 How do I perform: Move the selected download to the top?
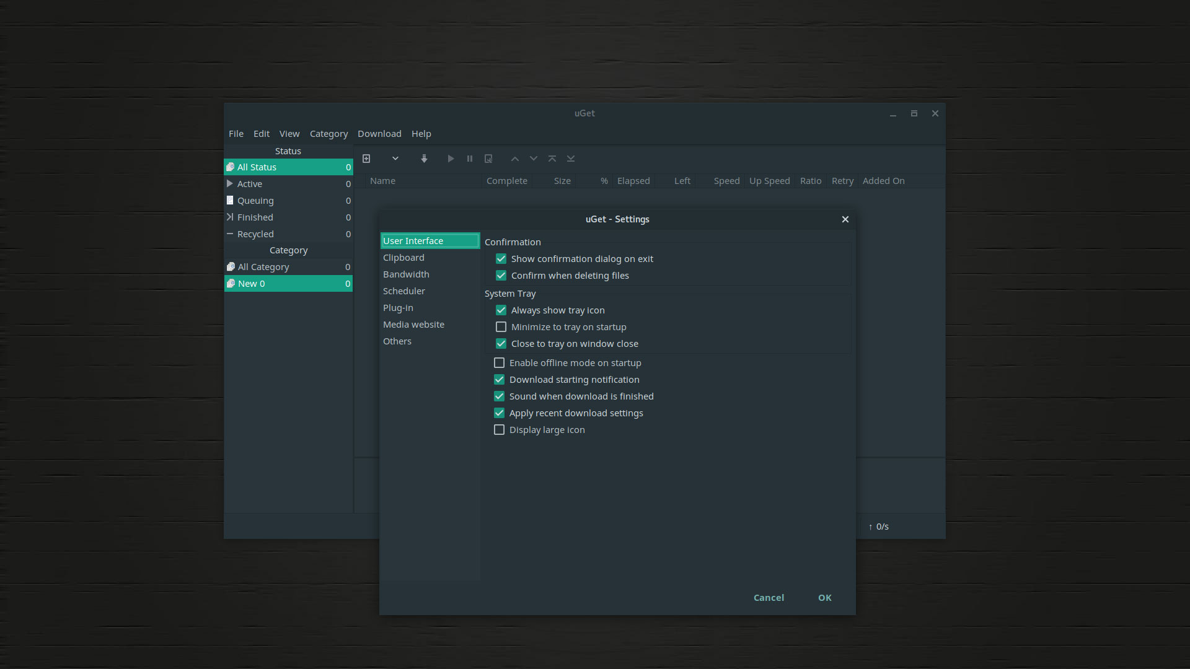pos(552,159)
